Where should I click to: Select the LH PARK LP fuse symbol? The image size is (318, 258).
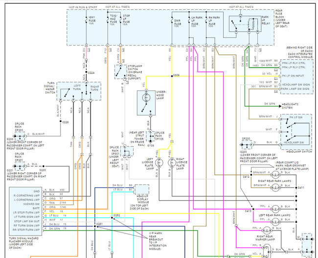pos(189,21)
